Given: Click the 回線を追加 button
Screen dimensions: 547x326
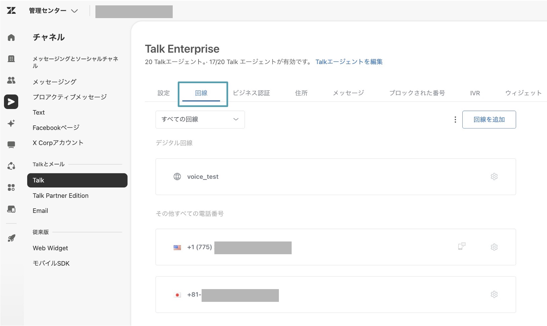Looking at the screenshot, I should coord(489,120).
